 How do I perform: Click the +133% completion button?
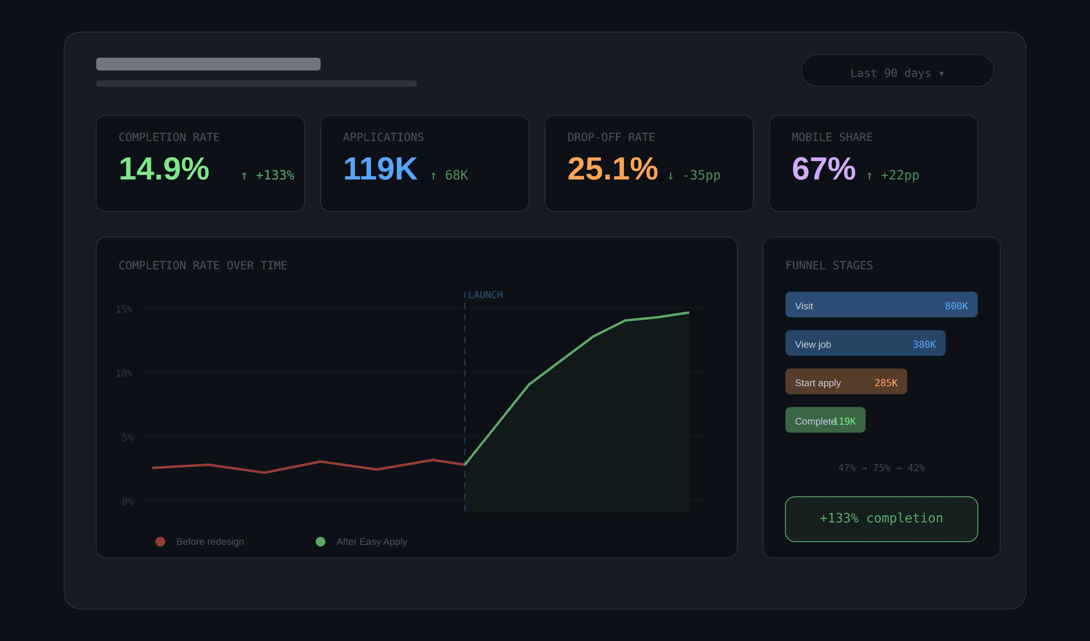881,518
